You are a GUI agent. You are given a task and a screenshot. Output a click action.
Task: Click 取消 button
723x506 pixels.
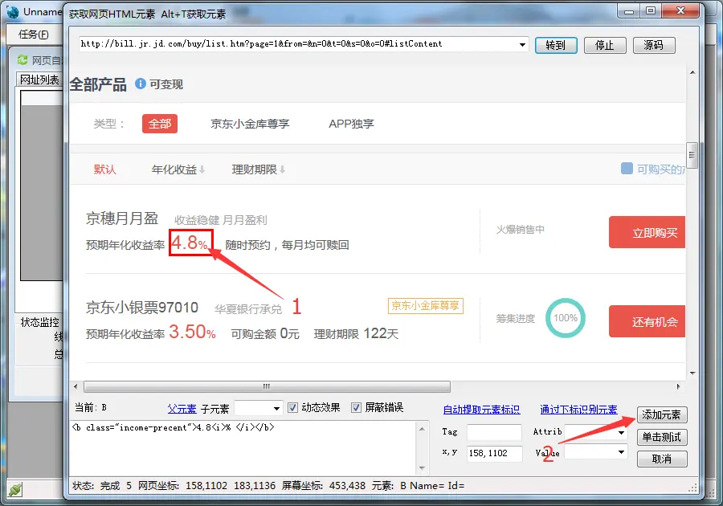[x=662, y=459]
